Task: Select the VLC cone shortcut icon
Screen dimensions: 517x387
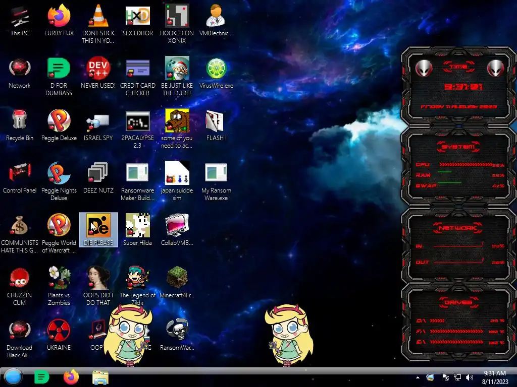Action: click(98, 16)
